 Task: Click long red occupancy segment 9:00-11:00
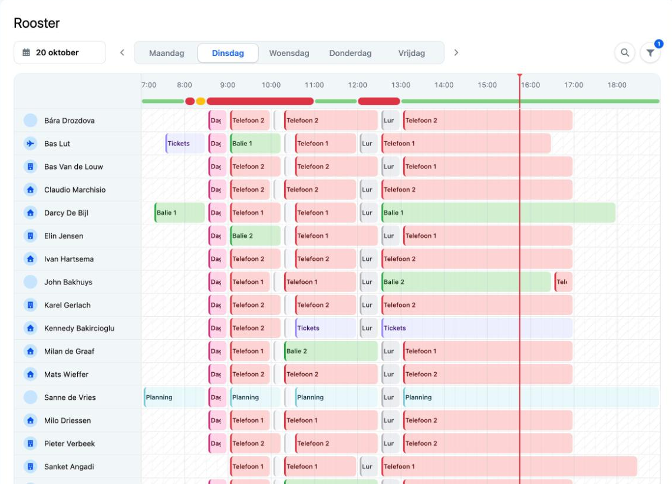point(260,101)
